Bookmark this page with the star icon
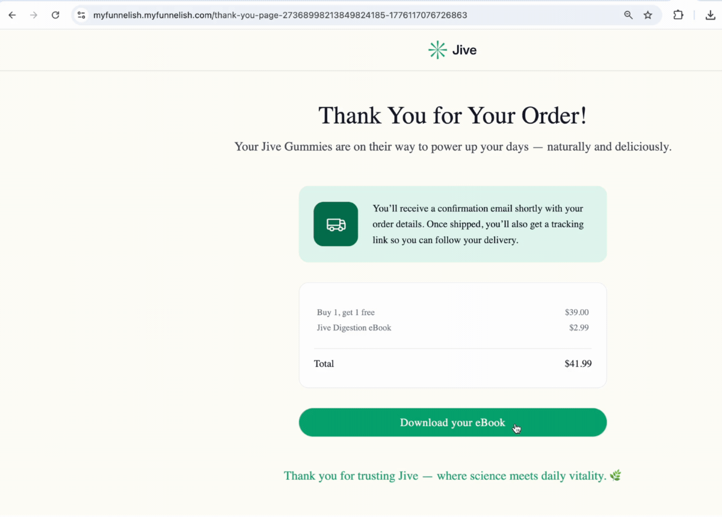 pos(648,15)
